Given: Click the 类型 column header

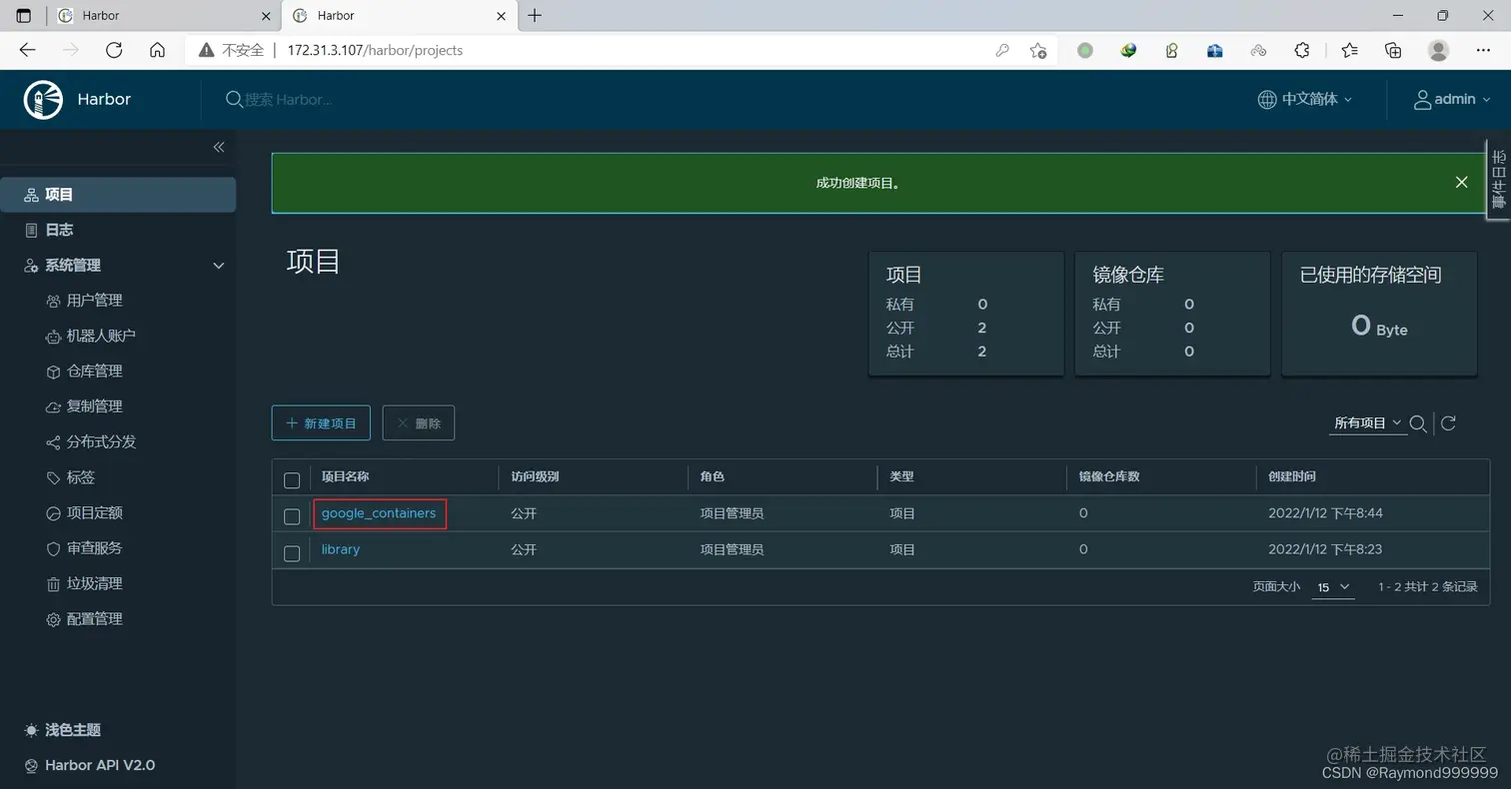Looking at the screenshot, I should coord(901,476).
